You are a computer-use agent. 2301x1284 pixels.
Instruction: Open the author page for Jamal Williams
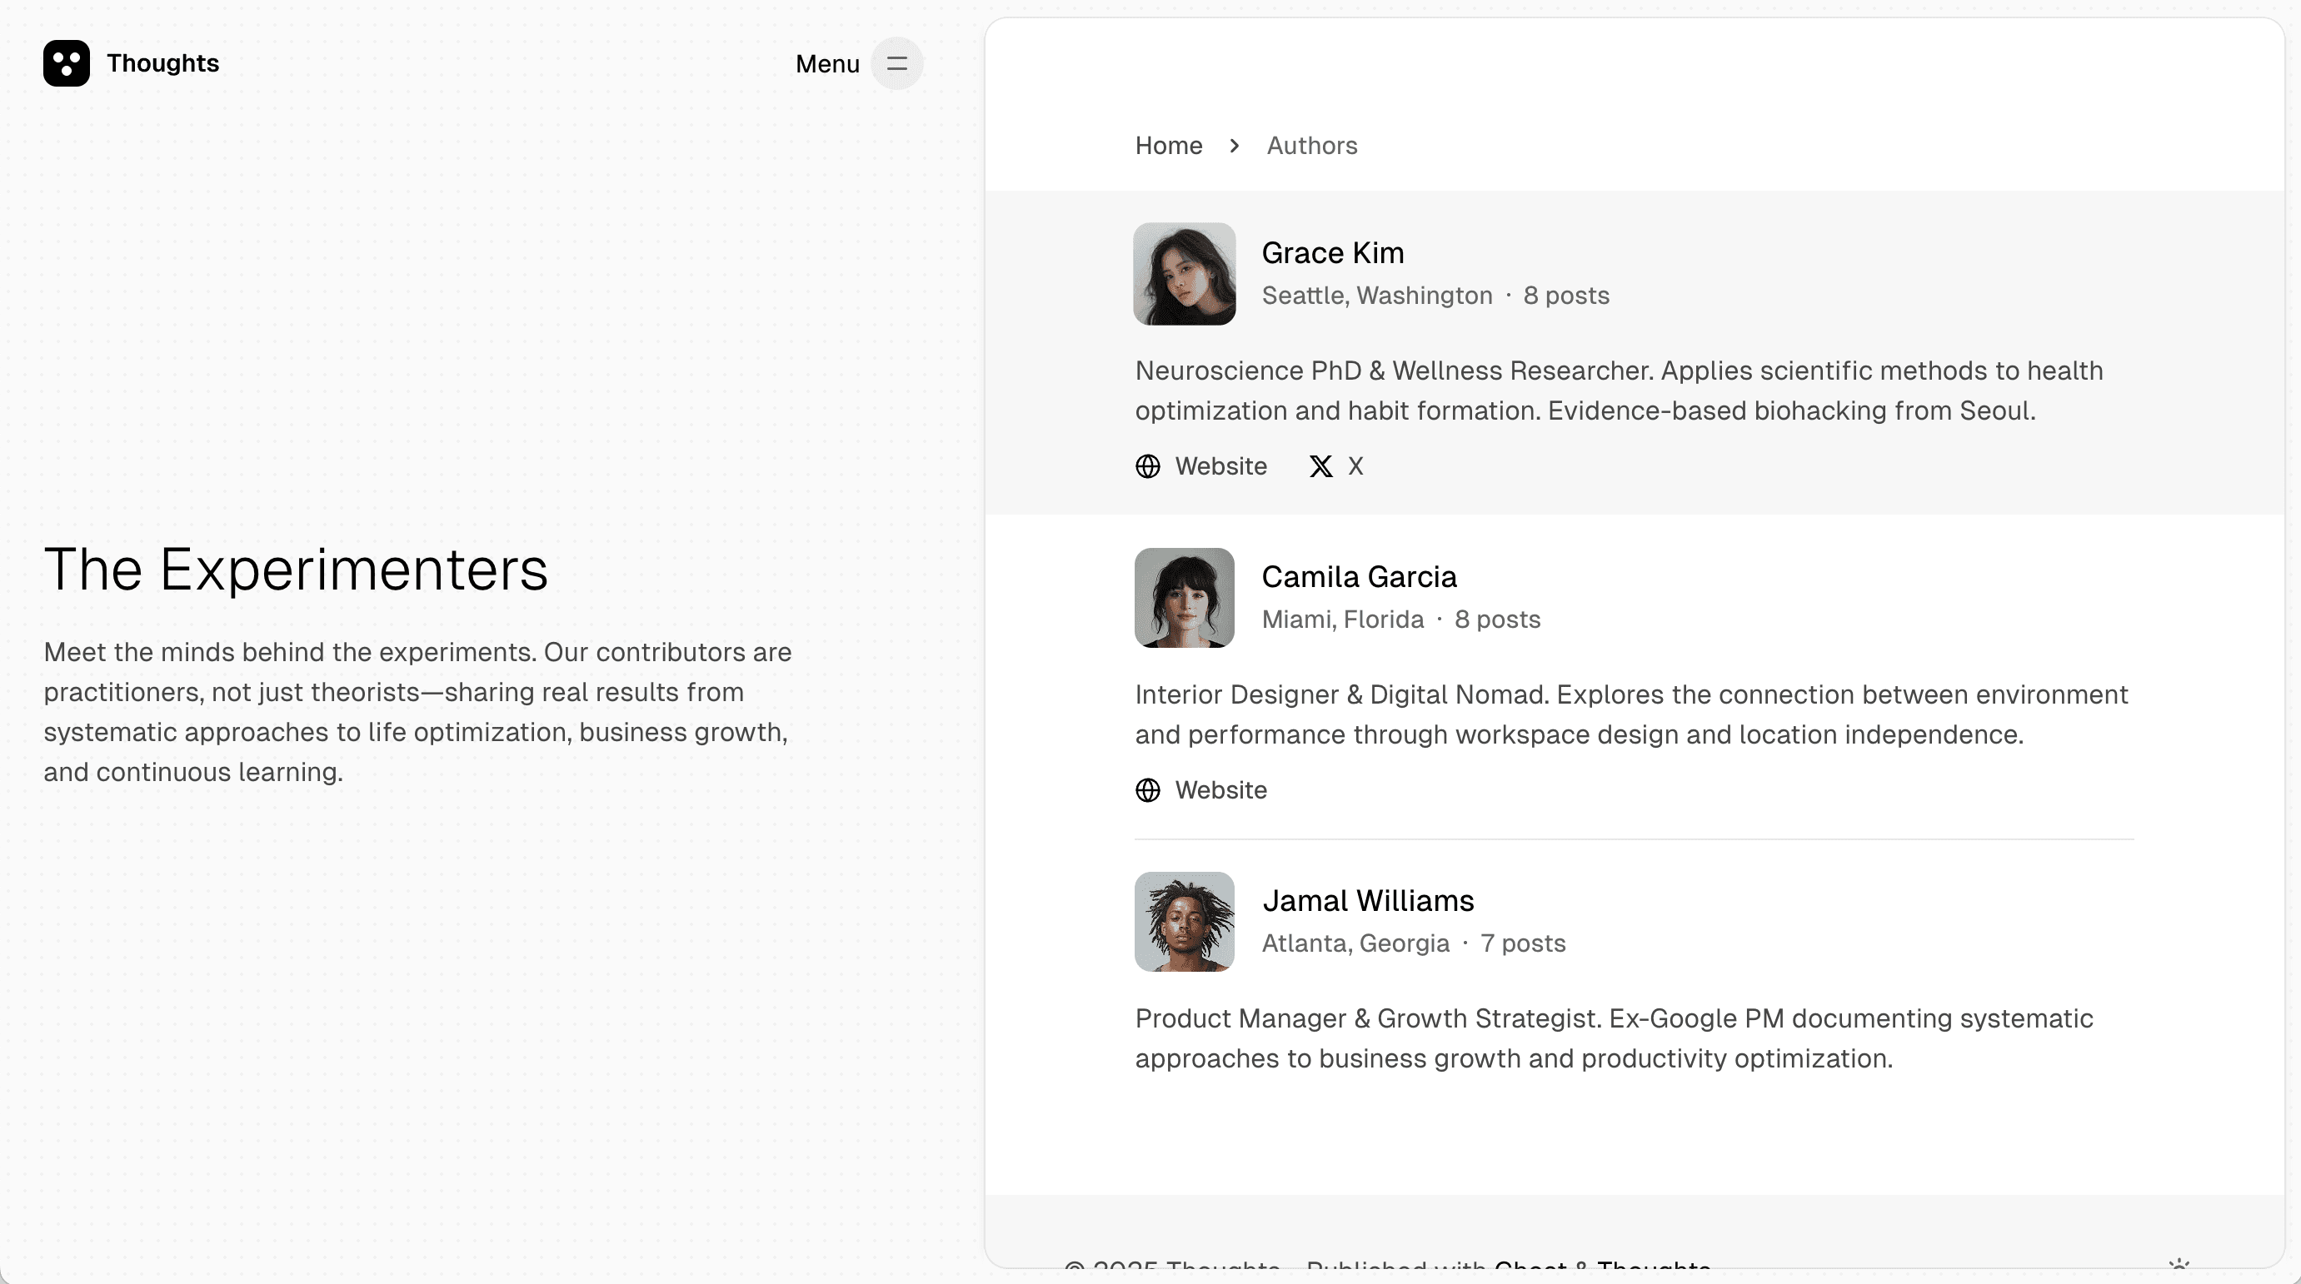coord(1368,899)
